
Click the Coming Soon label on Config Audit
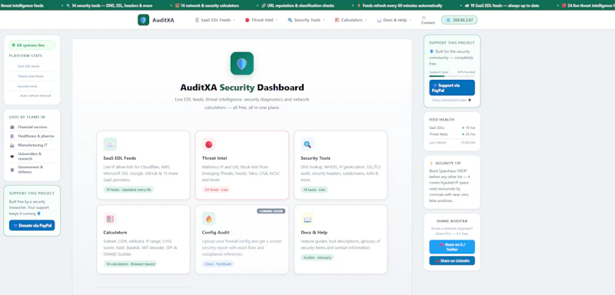coord(271,210)
